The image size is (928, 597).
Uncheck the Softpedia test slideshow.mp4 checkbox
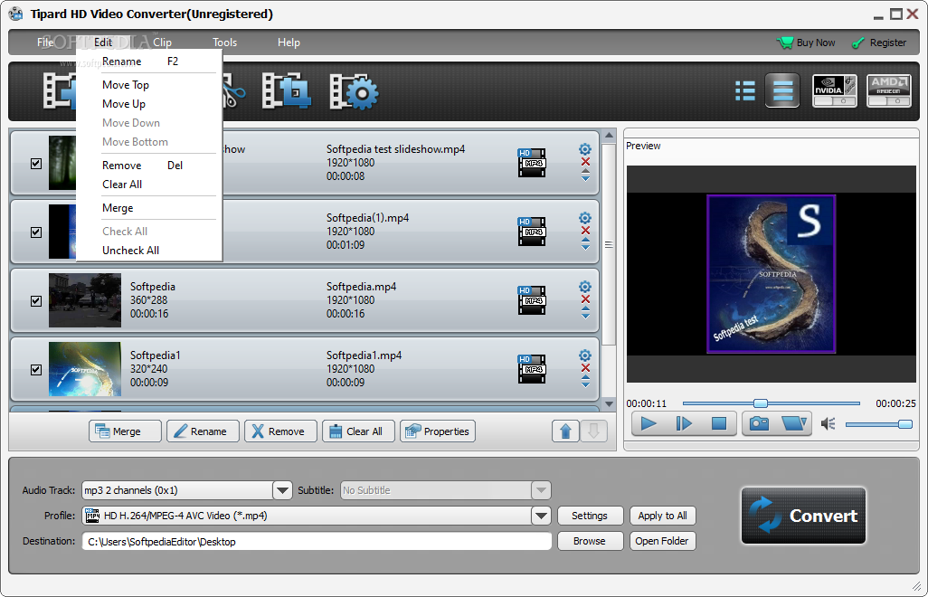tap(36, 164)
